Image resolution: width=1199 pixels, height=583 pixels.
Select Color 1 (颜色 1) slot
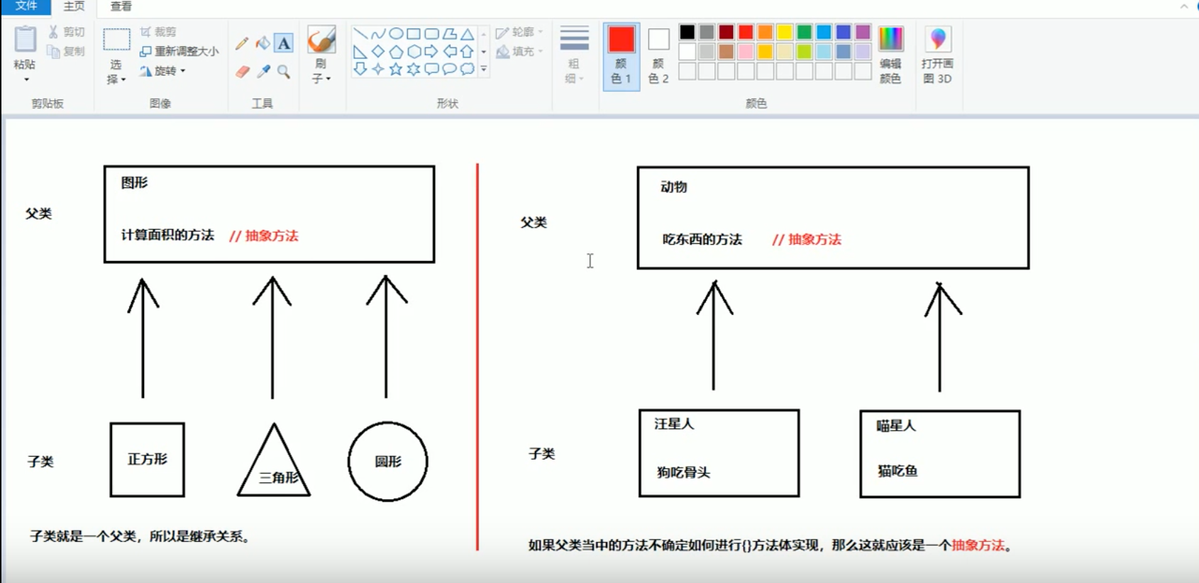click(x=621, y=55)
